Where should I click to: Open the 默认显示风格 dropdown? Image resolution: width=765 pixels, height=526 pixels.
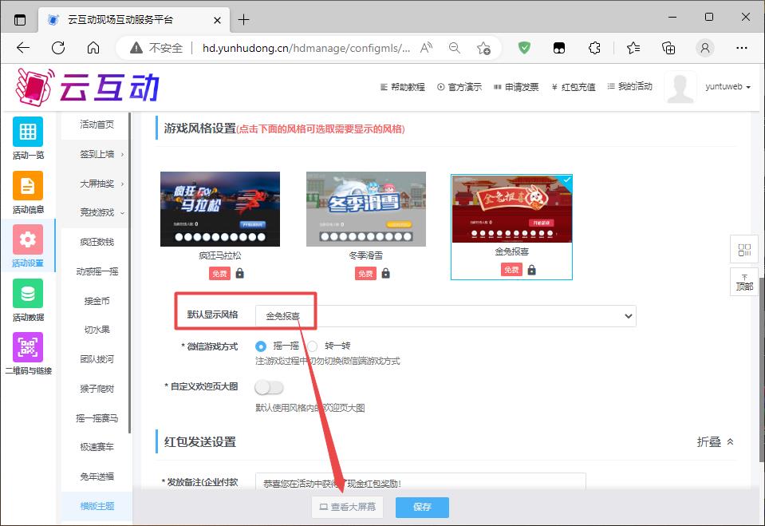(445, 316)
